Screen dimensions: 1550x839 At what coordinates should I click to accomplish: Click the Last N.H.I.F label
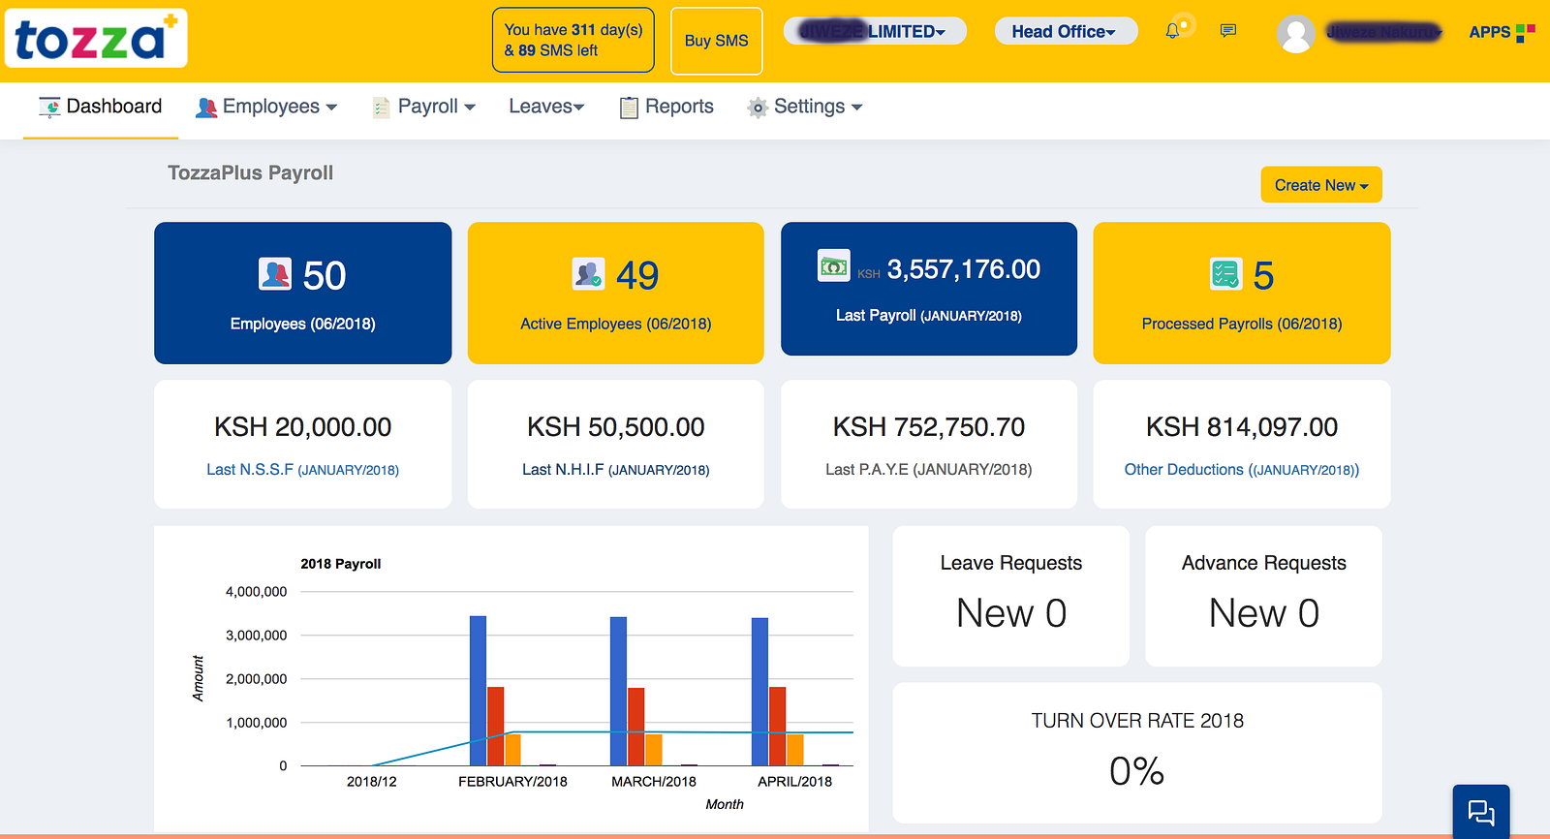[x=616, y=470]
